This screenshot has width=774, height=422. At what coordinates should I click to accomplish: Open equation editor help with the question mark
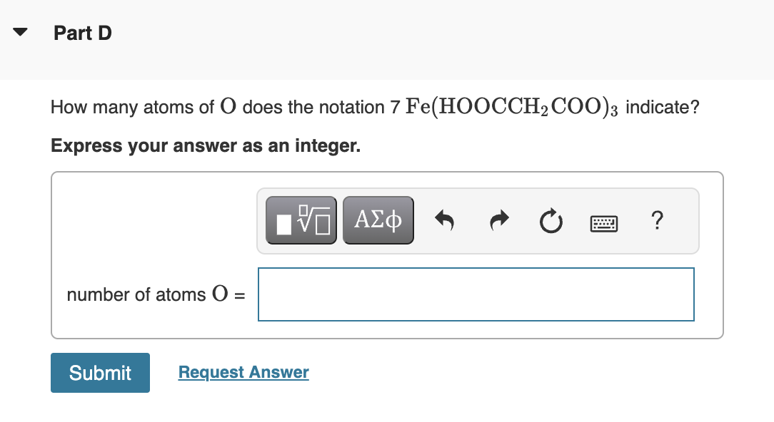click(656, 221)
